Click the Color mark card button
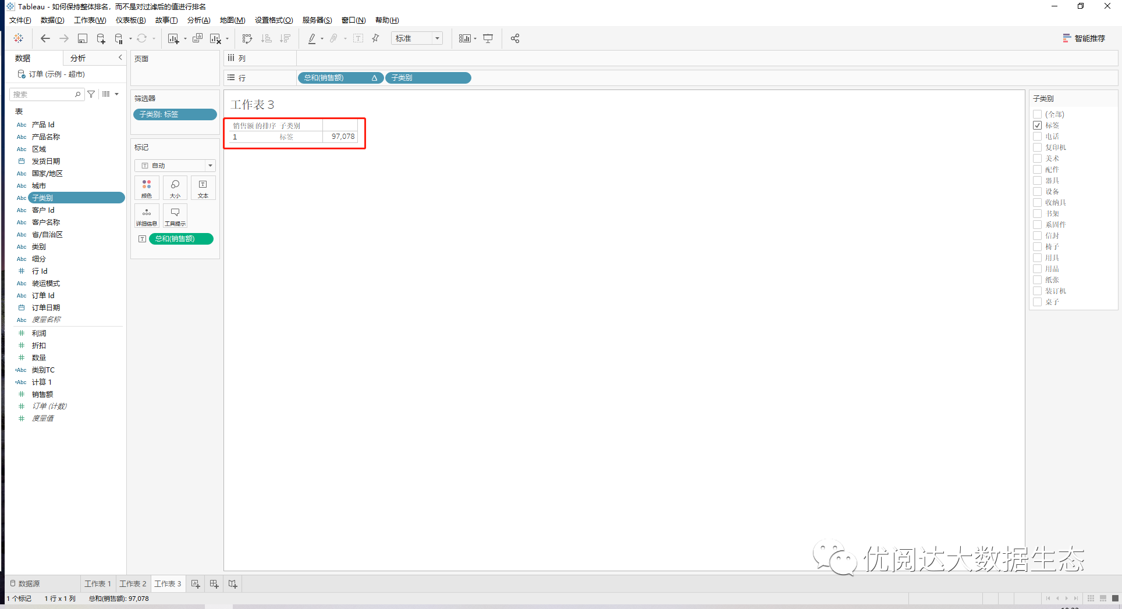The width and height of the screenshot is (1122, 609). (x=147, y=188)
